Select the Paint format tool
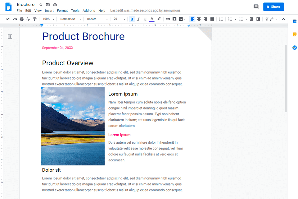Viewport: 298px width, 199px height. [x=35, y=19]
